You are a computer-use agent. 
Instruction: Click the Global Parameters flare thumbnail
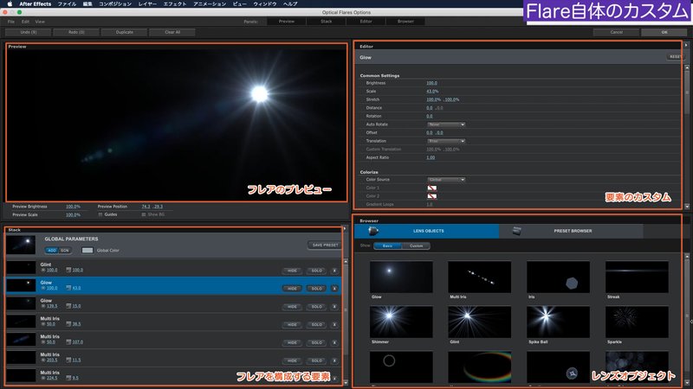click(x=21, y=245)
